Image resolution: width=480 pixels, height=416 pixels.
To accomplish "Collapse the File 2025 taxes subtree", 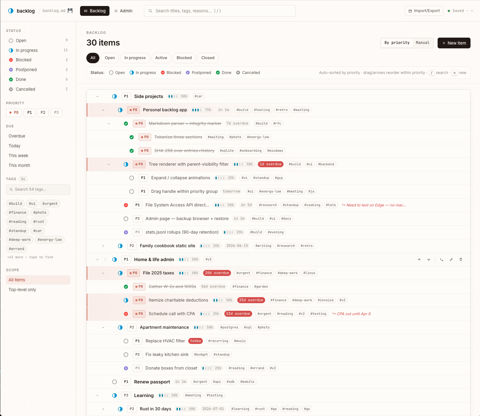I will pos(103,273).
